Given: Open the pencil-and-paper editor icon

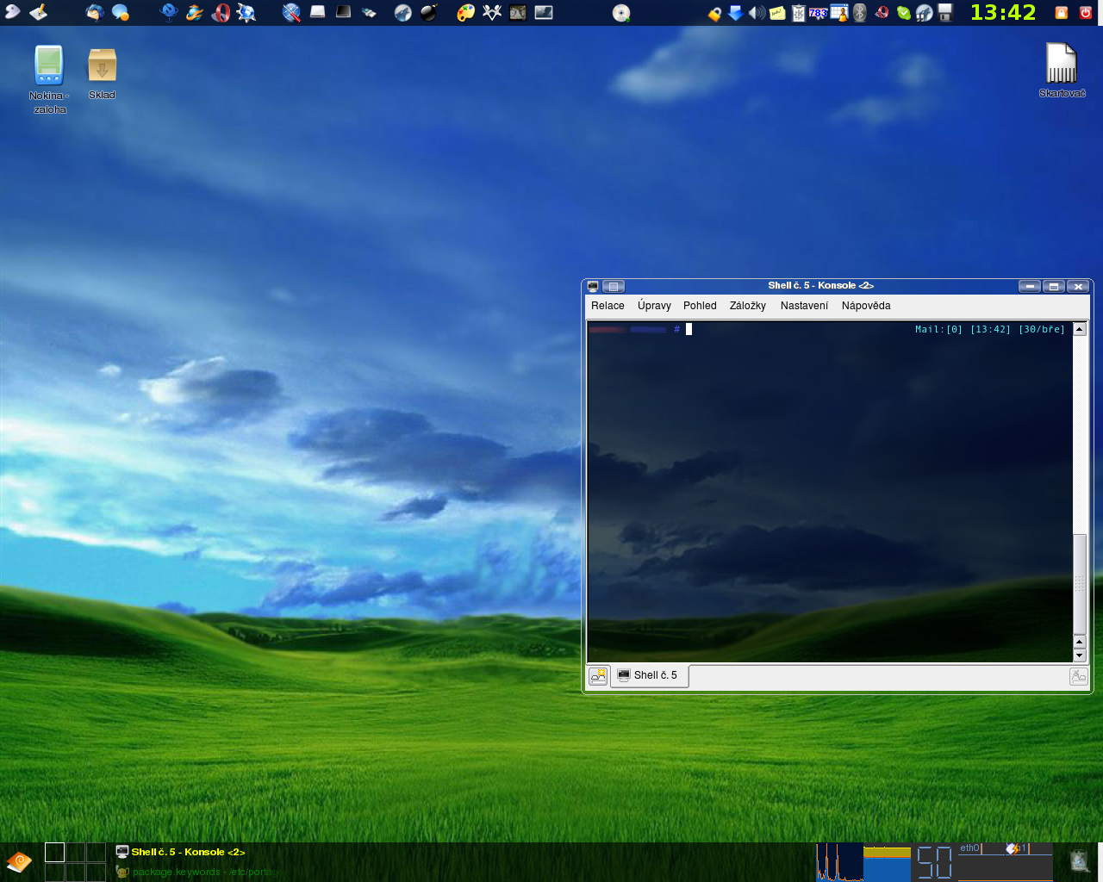Looking at the screenshot, I should pos(39,12).
